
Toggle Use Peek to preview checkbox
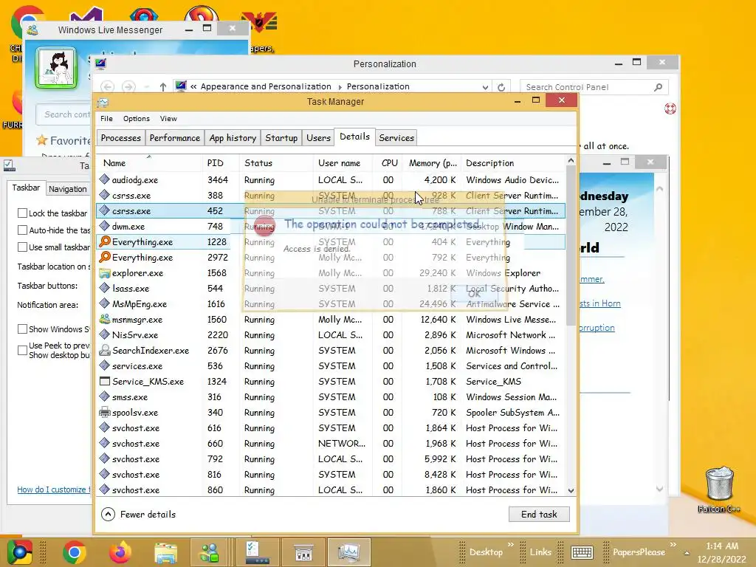coord(22,350)
